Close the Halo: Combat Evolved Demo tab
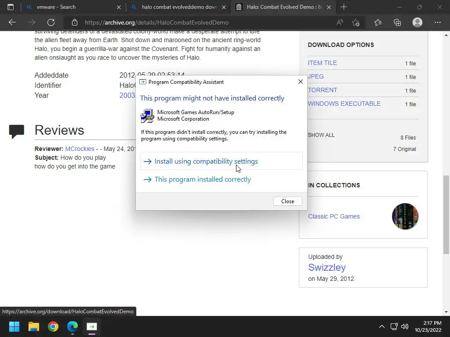Screen dimensions: 450x337 (329, 7)
